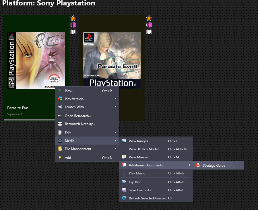Screen dimensions: 258x210
Task: Expand the File Management submenu arrow
Action: coord(115,149)
